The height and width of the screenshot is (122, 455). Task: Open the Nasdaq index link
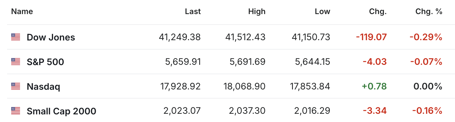coord(43,87)
